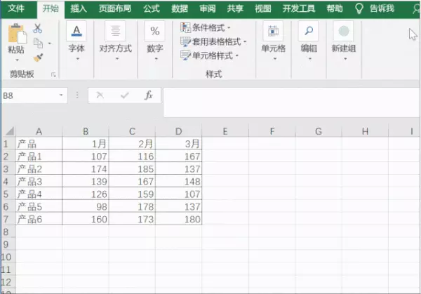Image resolution: width=421 pixels, height=294 pixels.
Task: Open the 对齐方式 alignment group icon
Action: (x=116, y=31)
